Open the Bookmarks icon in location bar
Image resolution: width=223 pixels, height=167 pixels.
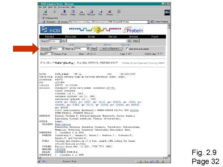coord(43,22)
